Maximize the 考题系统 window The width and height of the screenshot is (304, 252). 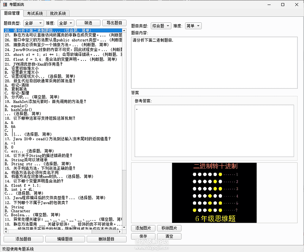click(283, 5)
